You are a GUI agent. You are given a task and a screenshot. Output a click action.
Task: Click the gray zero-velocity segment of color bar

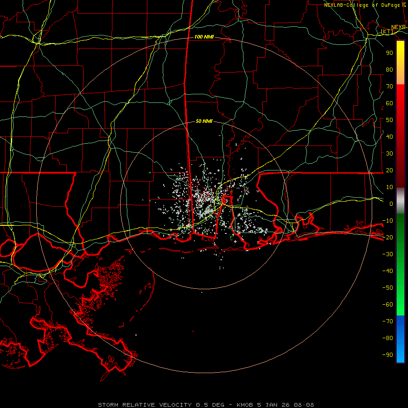point(400,201)
